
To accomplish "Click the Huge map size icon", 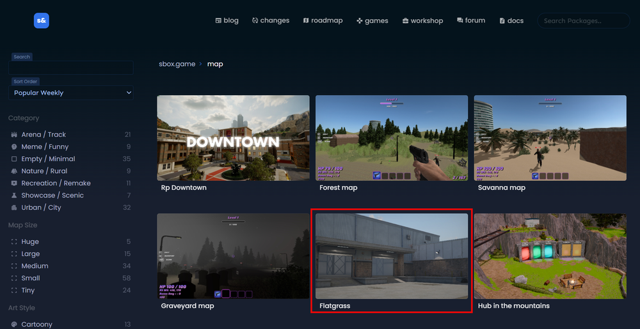I will click(14, 242).
